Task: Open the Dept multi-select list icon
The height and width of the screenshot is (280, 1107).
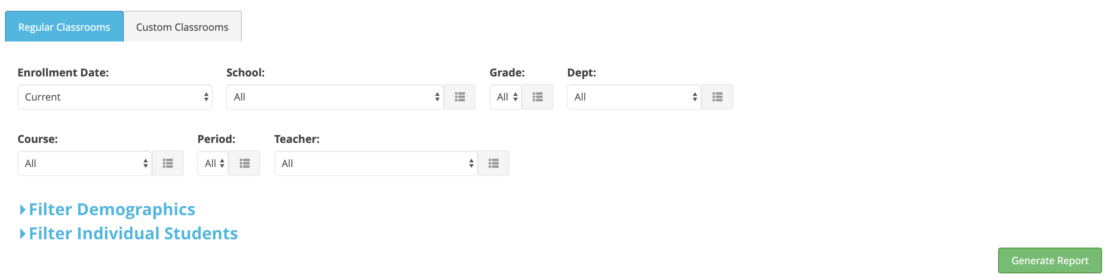Action: tap(717, 97)
